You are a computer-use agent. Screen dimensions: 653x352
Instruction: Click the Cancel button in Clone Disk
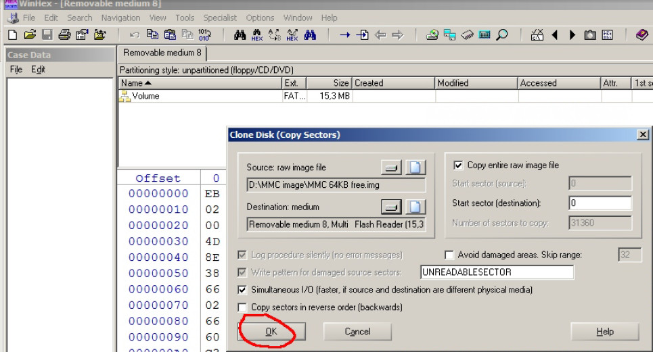357,332
